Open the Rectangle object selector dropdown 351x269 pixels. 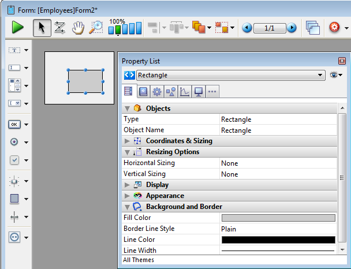coord(321,75)
